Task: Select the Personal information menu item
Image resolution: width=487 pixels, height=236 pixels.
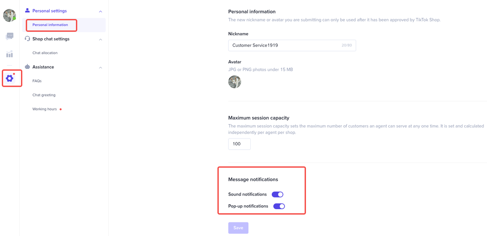Action: (x=50, y=25)
